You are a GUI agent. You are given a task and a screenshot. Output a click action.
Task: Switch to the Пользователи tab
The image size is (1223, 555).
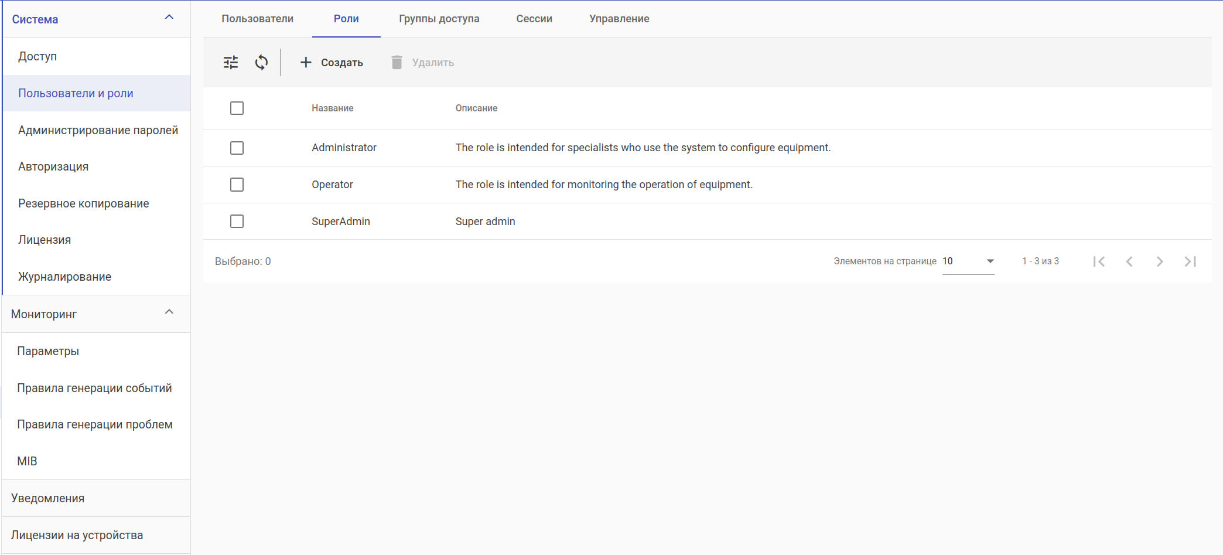[257, 19]
